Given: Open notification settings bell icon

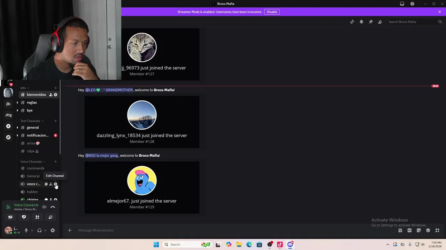Looking at the screenshot, I should pos(361,22).
